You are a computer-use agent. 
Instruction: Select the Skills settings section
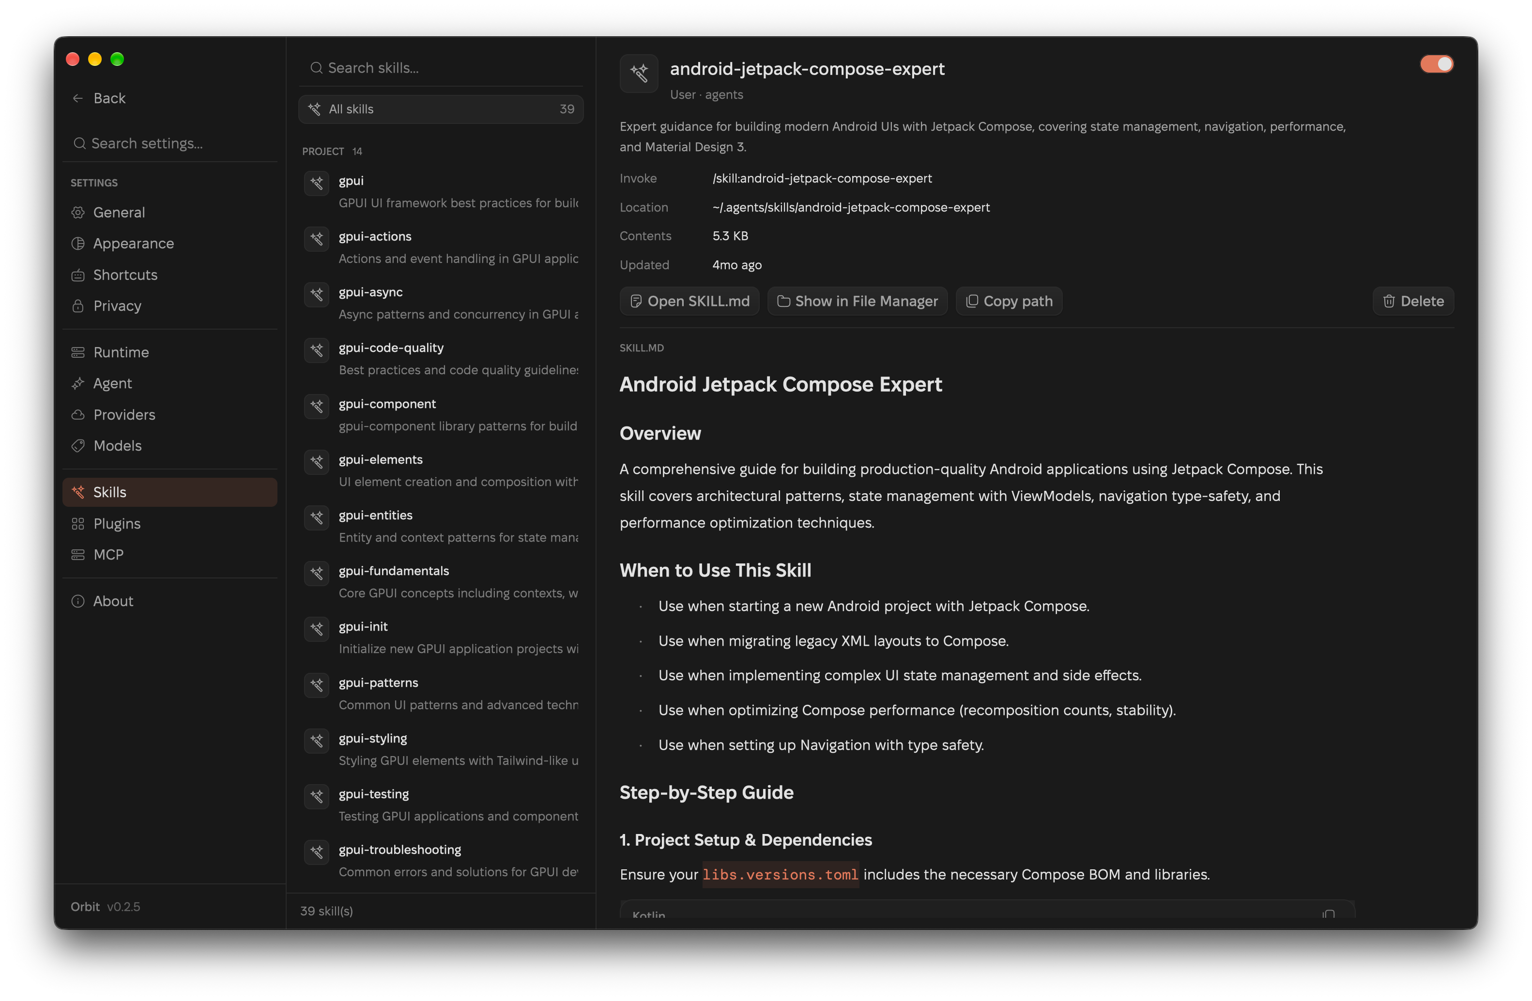click(x=170, y=491)
